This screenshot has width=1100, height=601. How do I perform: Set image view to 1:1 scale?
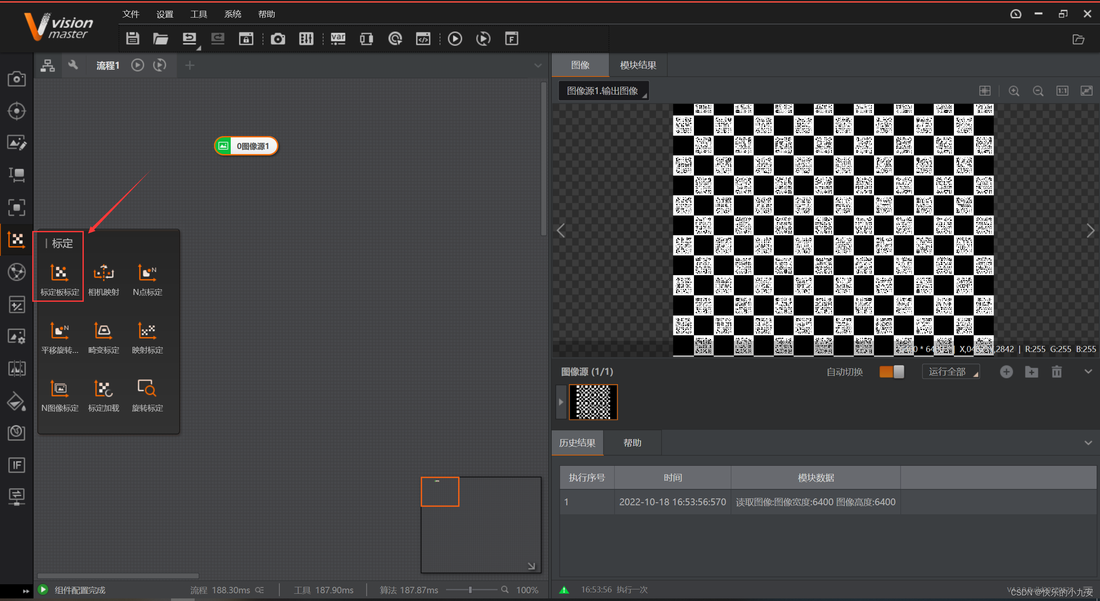[x=1062, y=91]
